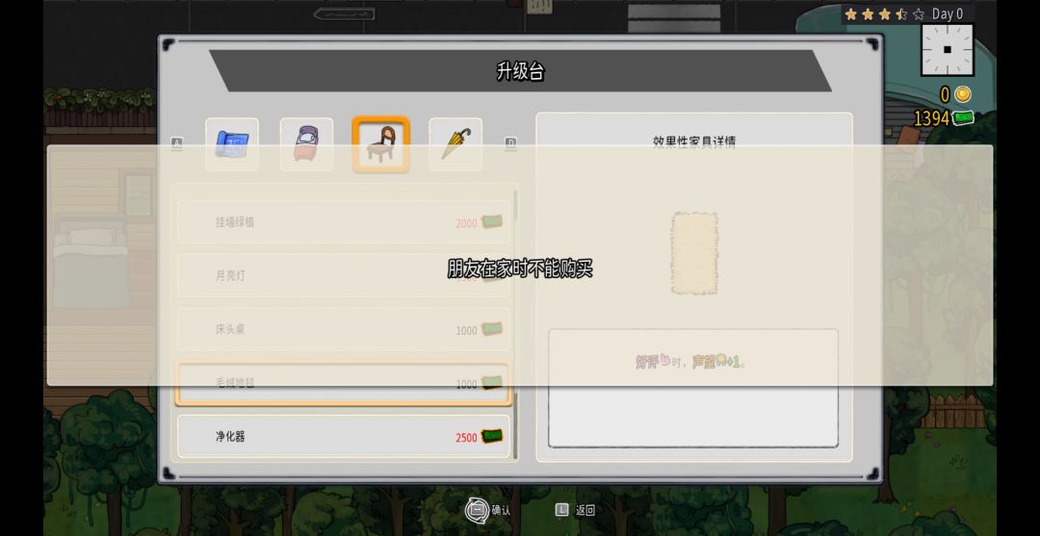Click the confirm controller icon

point(476,510)
